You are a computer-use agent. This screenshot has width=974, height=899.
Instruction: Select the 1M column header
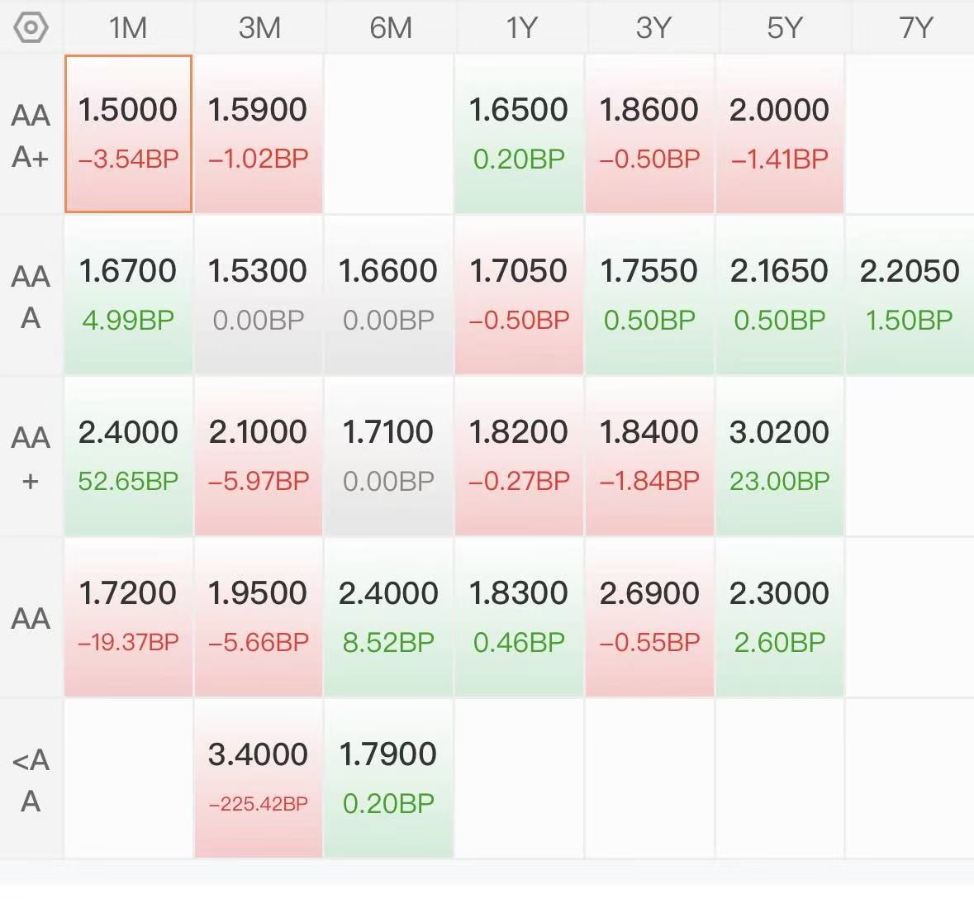tap(128, 27)
